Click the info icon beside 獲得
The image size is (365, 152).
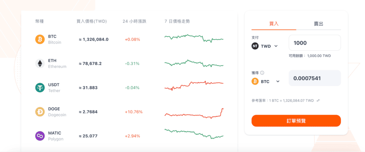pos(262,72)
